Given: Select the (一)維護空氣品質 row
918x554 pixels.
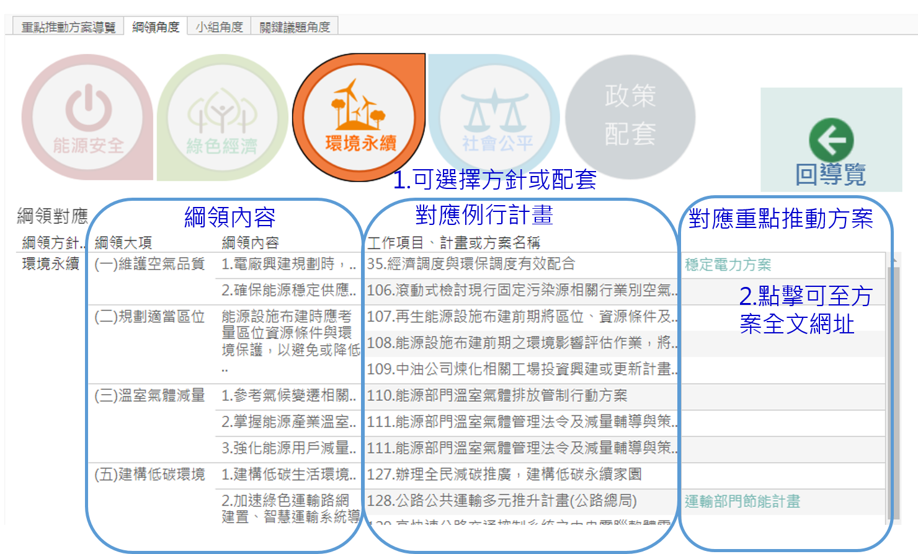Looking at the screenshot, I should click(149, 264).
